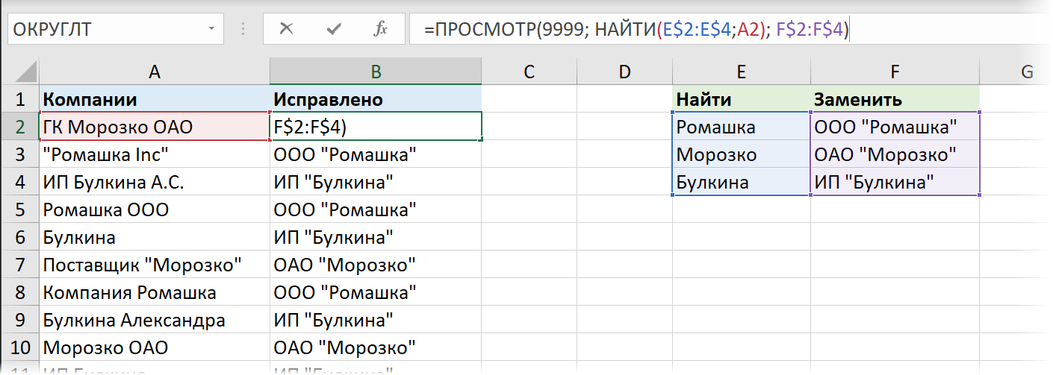
Task: Click ОАО "Морозко" in cell B10
Action: tap(376, 347)
